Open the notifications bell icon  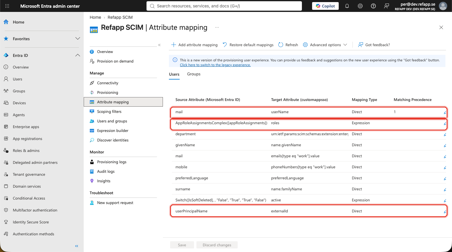point(347,6)
